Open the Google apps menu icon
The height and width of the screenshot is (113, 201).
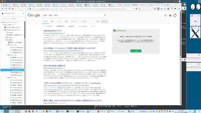coord(166,15)
